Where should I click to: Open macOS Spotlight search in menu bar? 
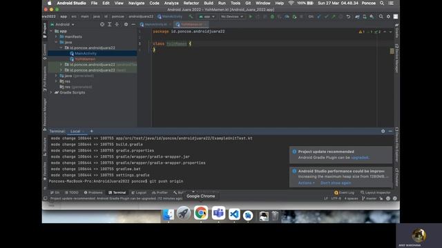click(382, 3)
